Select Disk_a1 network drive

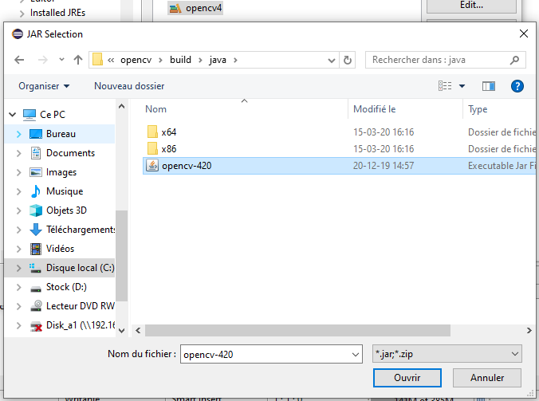(x=80, y=325)
